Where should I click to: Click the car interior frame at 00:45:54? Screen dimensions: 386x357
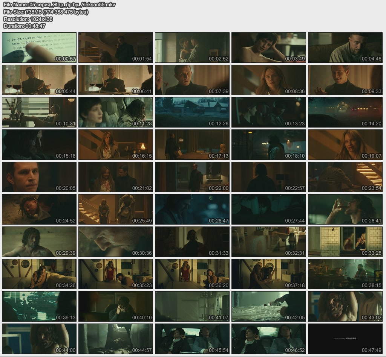pyautogui.click(x=192, y=339)
